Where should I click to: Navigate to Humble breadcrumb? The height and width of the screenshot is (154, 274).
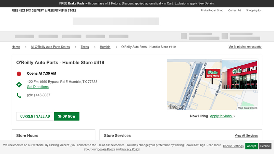[x=105, y=47]
